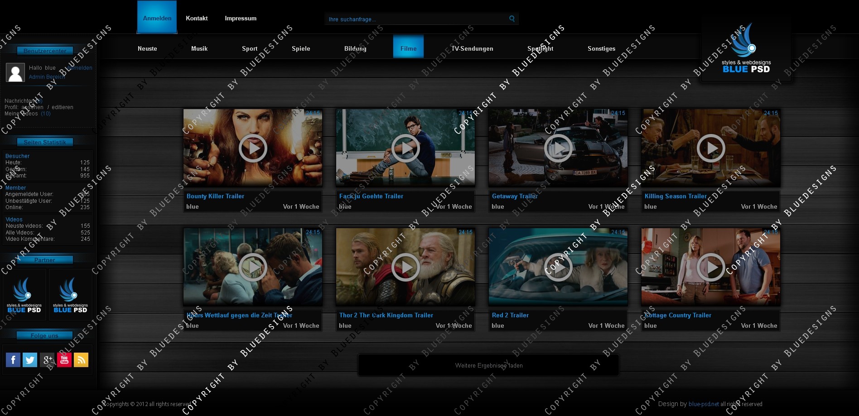This screenshot has height=416, width=859.
Task: Click the Seiten Statistik panel header
Action: coord(45,142)
